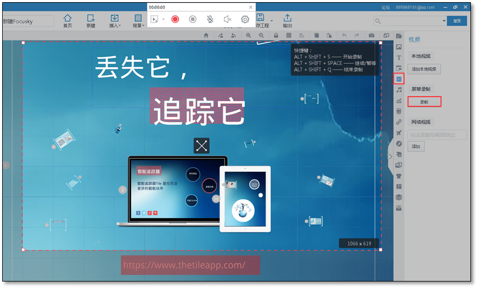Click the redo arrow
The height and width of the screenshot is (288, 478).
[x=357, y=35]
